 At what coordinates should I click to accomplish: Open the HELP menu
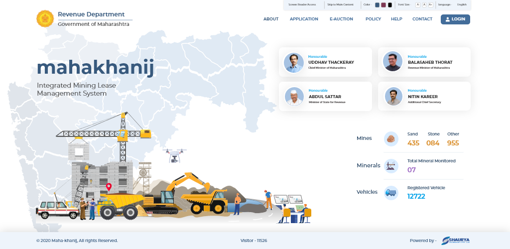396,19
